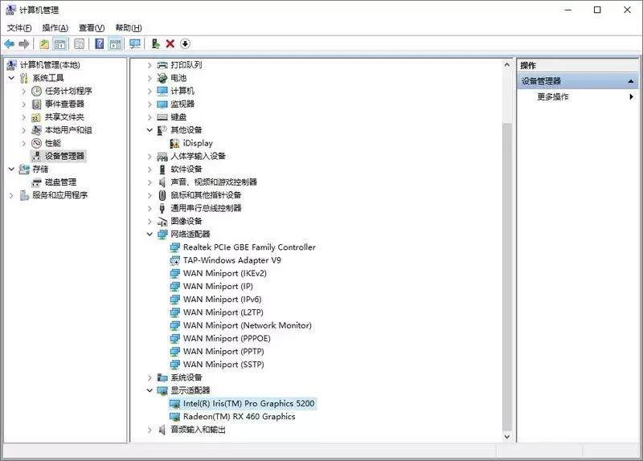The image size is (643, 461).
Task: Select WAN Miniport (PPTP)
Action: click(x=223, y=352)
